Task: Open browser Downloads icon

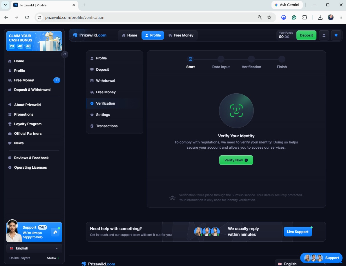Action: pyautogui.click(x=320, y=17)
